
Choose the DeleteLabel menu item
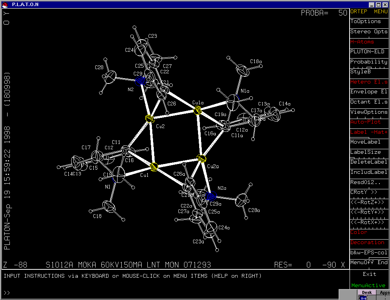tap(369, 162)
